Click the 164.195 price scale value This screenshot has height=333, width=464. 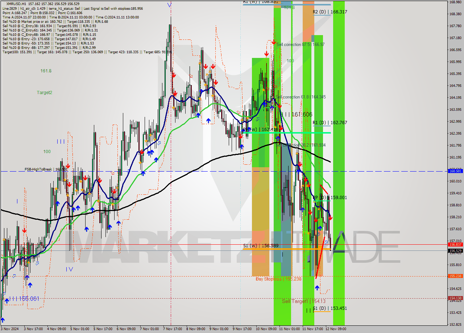click(455, 98)
